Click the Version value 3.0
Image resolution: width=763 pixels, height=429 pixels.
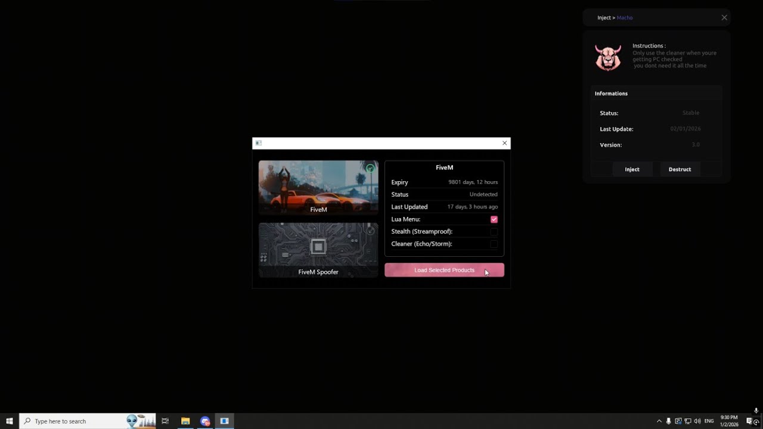tap(696, 145)
